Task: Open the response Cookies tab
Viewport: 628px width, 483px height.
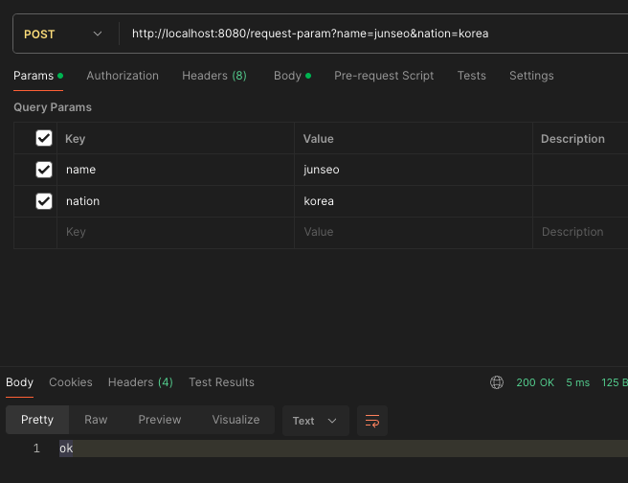Action: (x=71, y=382)
